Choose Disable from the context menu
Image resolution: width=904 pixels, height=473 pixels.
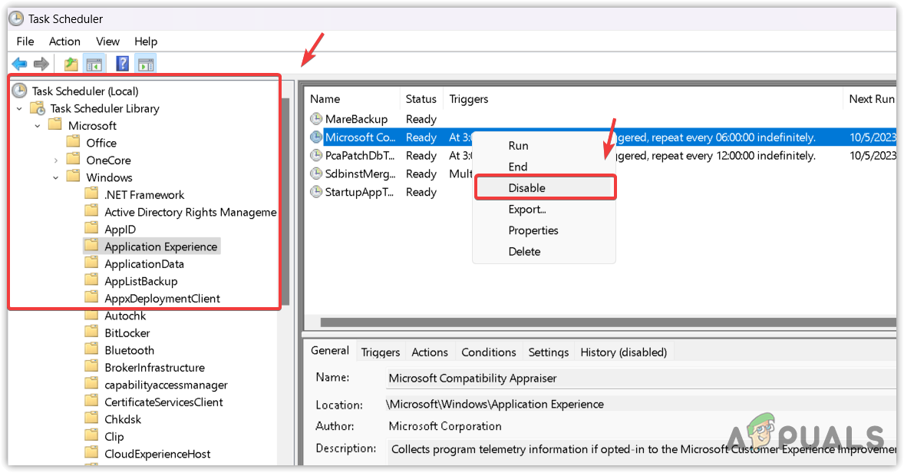pyautogui.click(x=546, y=188)
